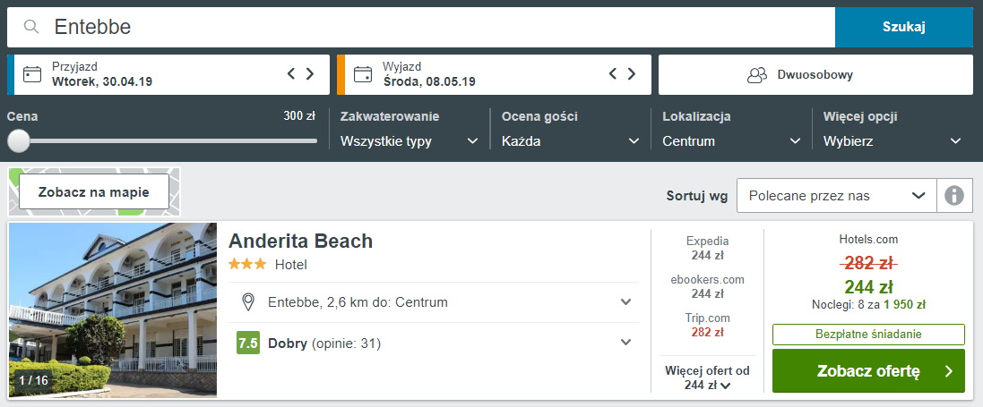Click the check-out calendar icon

click(363, 74)
